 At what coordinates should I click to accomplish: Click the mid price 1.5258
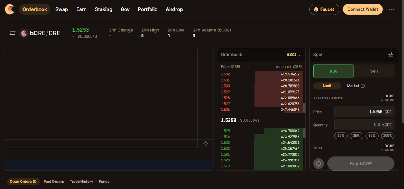[x=228, y=120]
